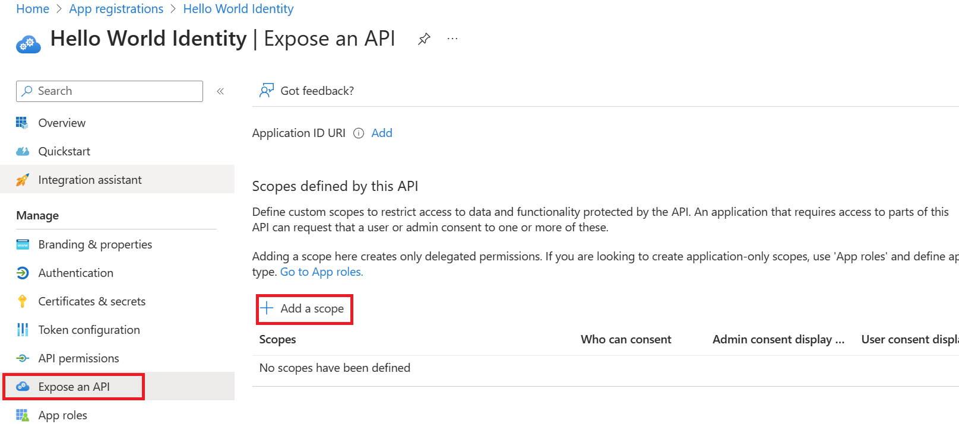Click Hello World Identity breadcrumb link
Image resolution: width=959 pixels, height=424 pixels.
click(x=238, y=9)
